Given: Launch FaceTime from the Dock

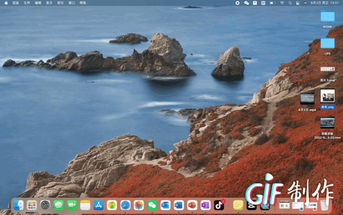Looking at the screenshot, I should (x=72, y=205).
